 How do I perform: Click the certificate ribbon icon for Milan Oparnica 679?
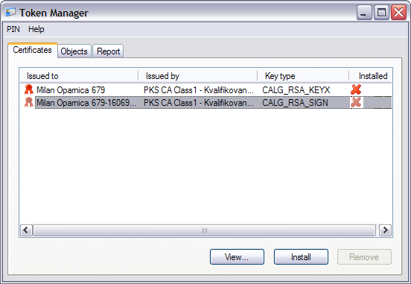pos(29,89)
